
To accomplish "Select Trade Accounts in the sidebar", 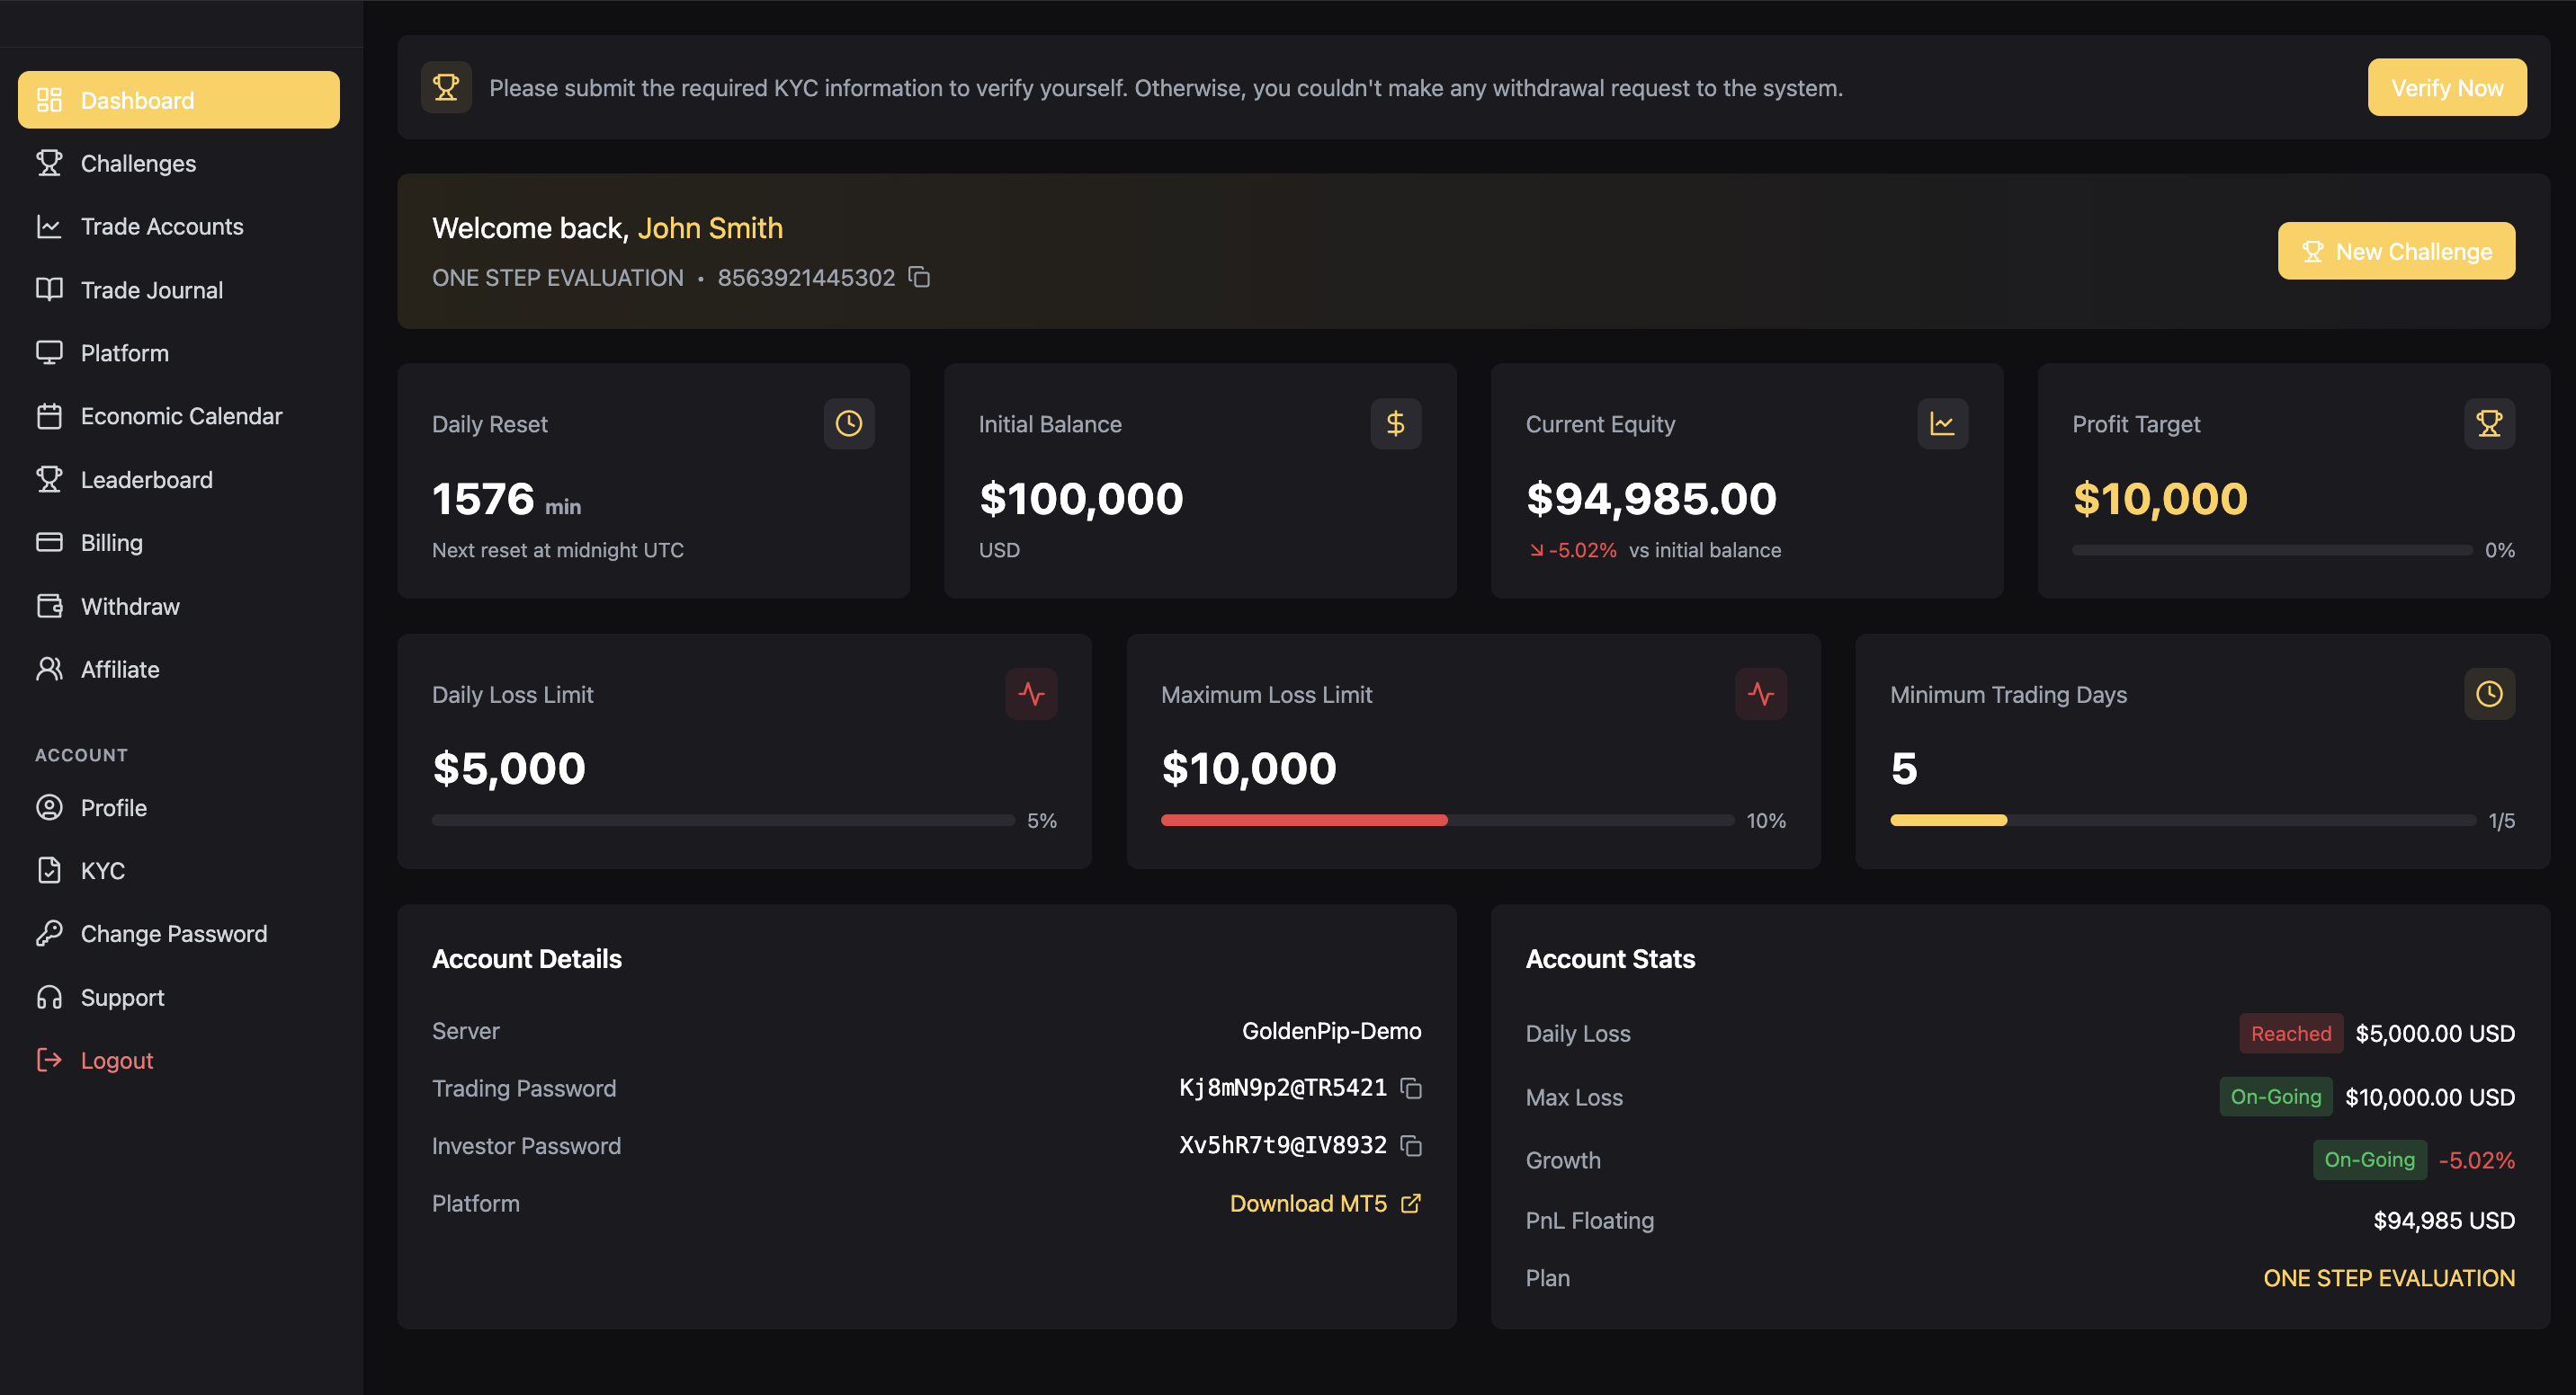I will [161, 226].
